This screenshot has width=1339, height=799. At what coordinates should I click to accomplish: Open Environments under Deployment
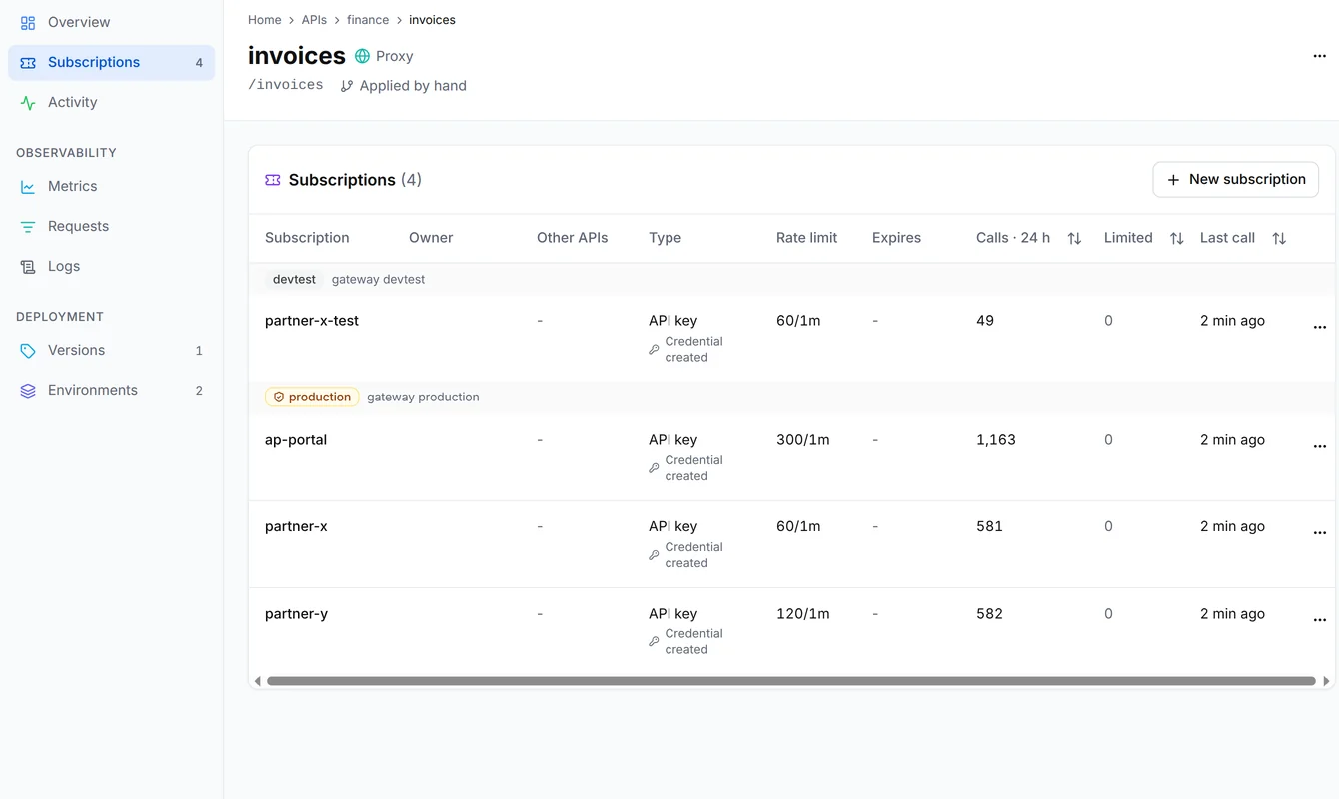(111, 390)
